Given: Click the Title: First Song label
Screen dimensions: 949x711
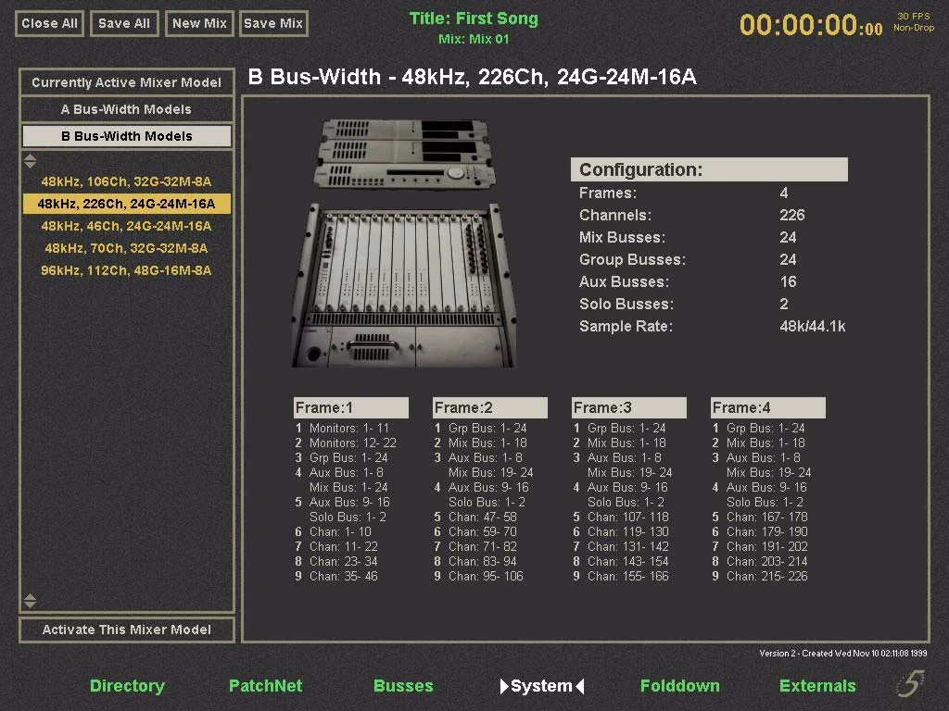Looking at the screenshot, I should click(474, 19).
